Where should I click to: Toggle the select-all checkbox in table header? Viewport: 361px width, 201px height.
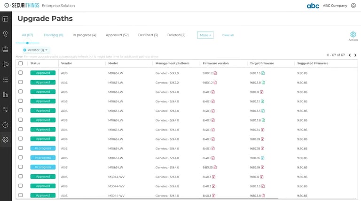pos(21,63)
